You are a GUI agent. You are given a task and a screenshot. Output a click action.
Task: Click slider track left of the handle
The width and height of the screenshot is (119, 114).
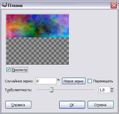pyautogui.click(x=43, y=90)
